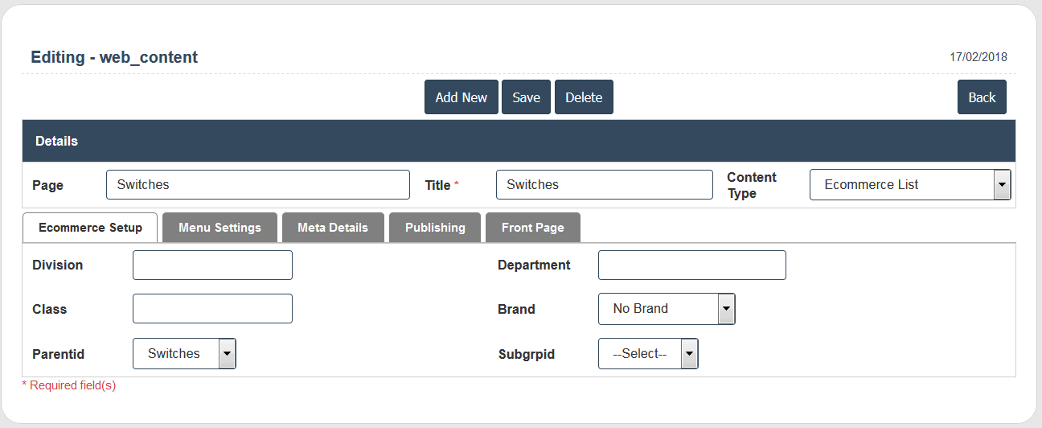
Task: Switch to the Ecommerce Setup tab
Action: coord(90,228)
